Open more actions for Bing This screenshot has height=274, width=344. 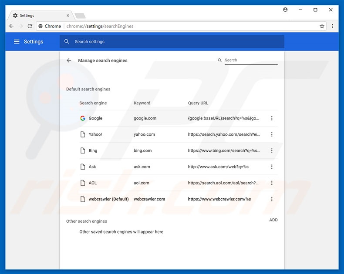(x=272, y=150)
